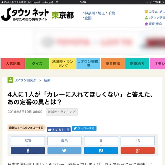
Task: Tap the Wi-Fi status icon
Action: (x=57, y=2)
